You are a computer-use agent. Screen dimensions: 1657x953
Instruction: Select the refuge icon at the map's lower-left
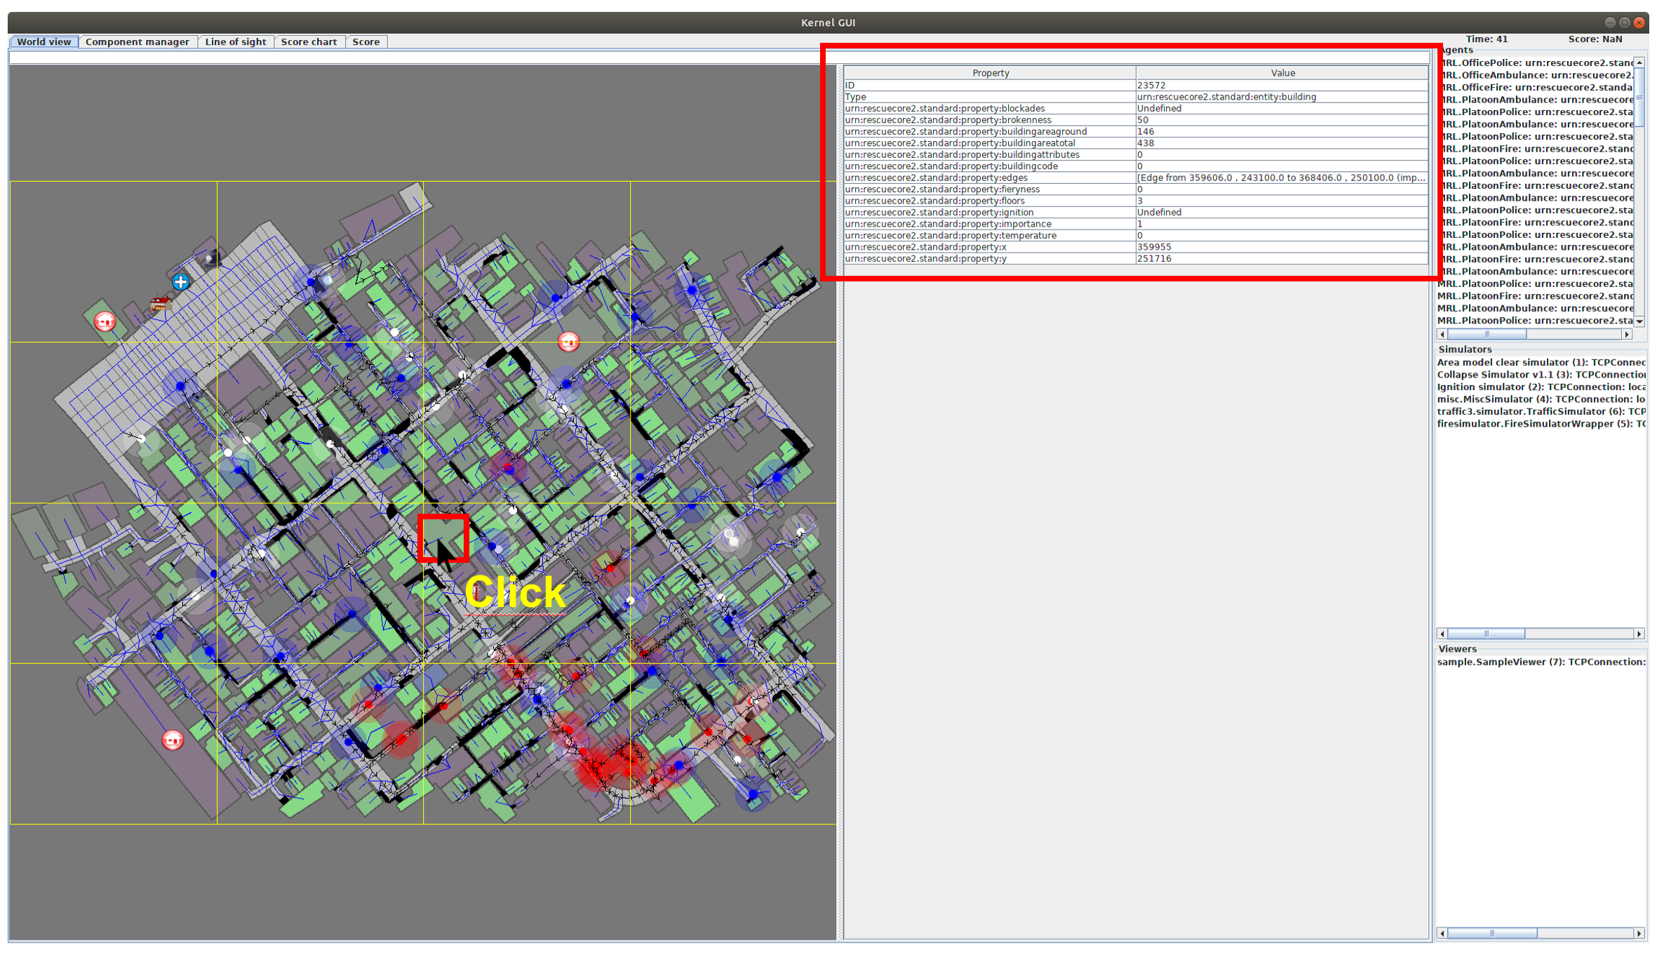tap(173, 740)
